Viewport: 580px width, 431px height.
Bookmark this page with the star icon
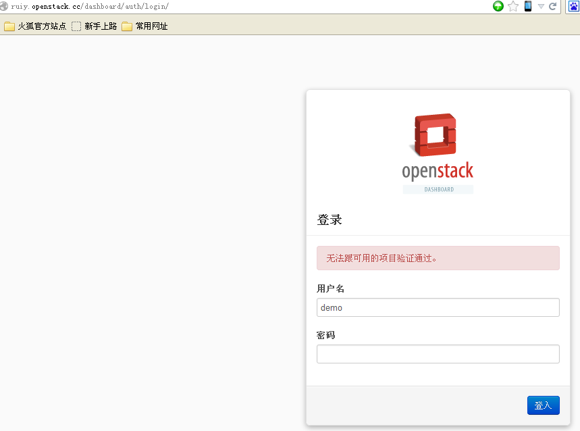click(513, 6)
